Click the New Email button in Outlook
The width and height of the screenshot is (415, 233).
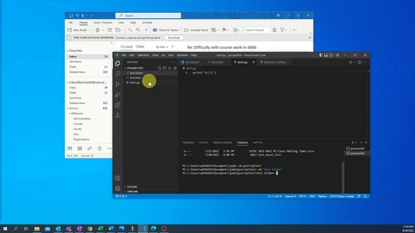point(77,30)
